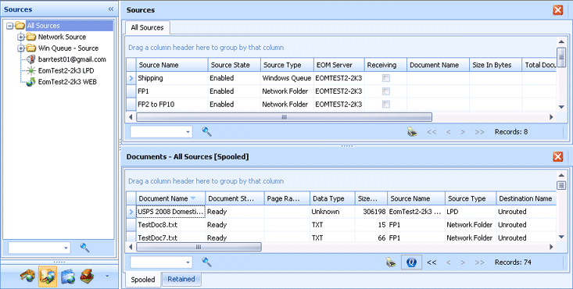Sort Sources grid by Source Name column

pos(172,65)
